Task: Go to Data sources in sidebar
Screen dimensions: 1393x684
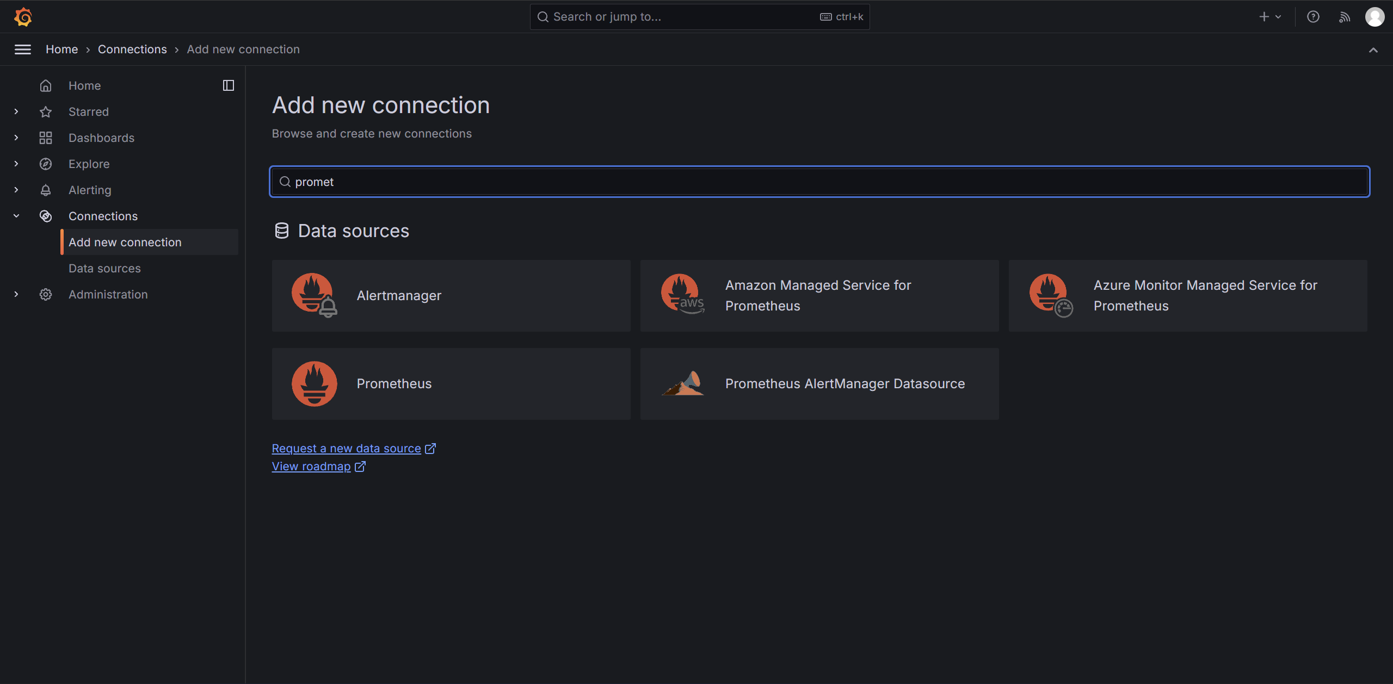Action: point(104,268)
